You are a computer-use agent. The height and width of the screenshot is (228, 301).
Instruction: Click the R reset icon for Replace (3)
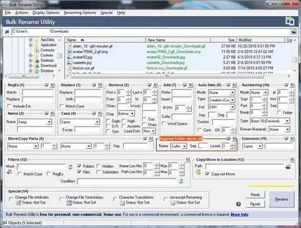[100, 85]
